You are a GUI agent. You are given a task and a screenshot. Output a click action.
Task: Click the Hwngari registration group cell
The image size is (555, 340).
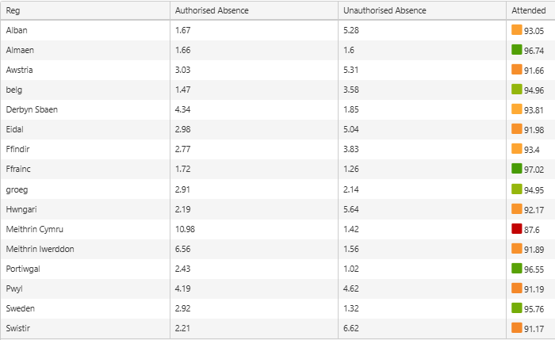click(21, 208)
